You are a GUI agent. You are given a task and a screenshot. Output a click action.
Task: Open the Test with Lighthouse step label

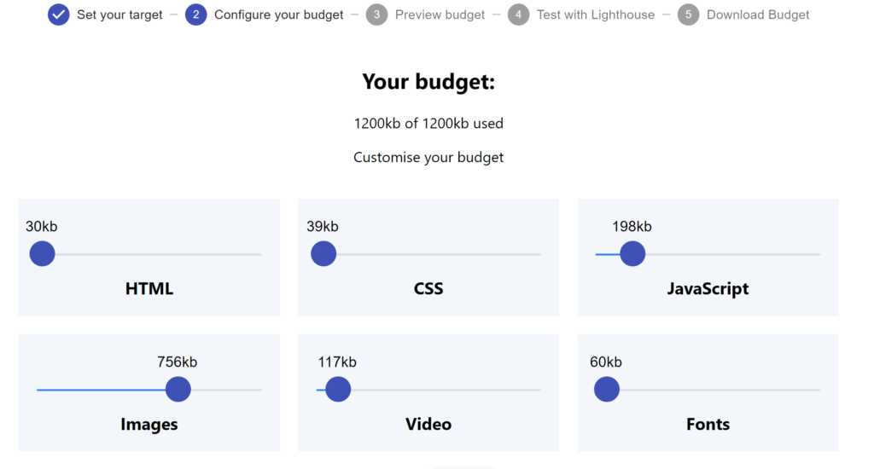pos(595,15)
